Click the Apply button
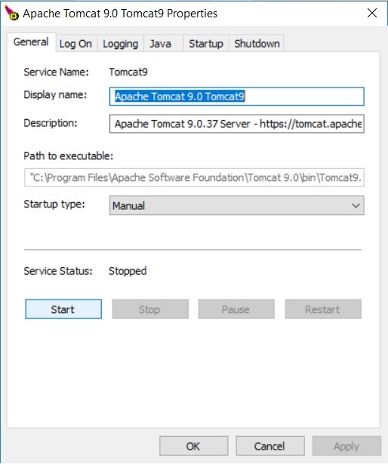Screen dimensions: 388x464 [x=346, y=446]
